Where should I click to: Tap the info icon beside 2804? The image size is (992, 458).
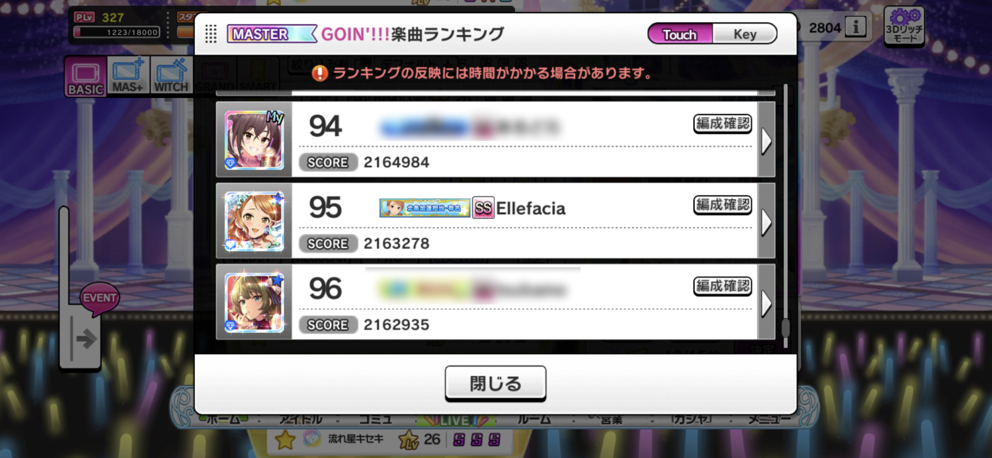click(856, 27)
